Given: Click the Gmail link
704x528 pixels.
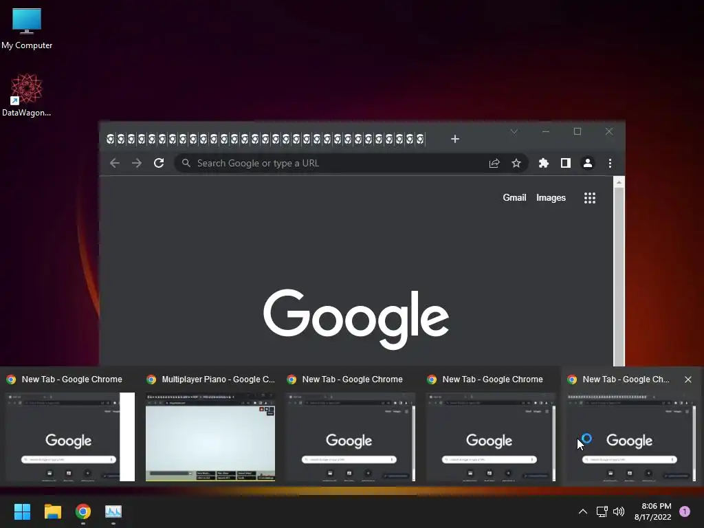Looking at the screenshot, I should coord(514,197).
